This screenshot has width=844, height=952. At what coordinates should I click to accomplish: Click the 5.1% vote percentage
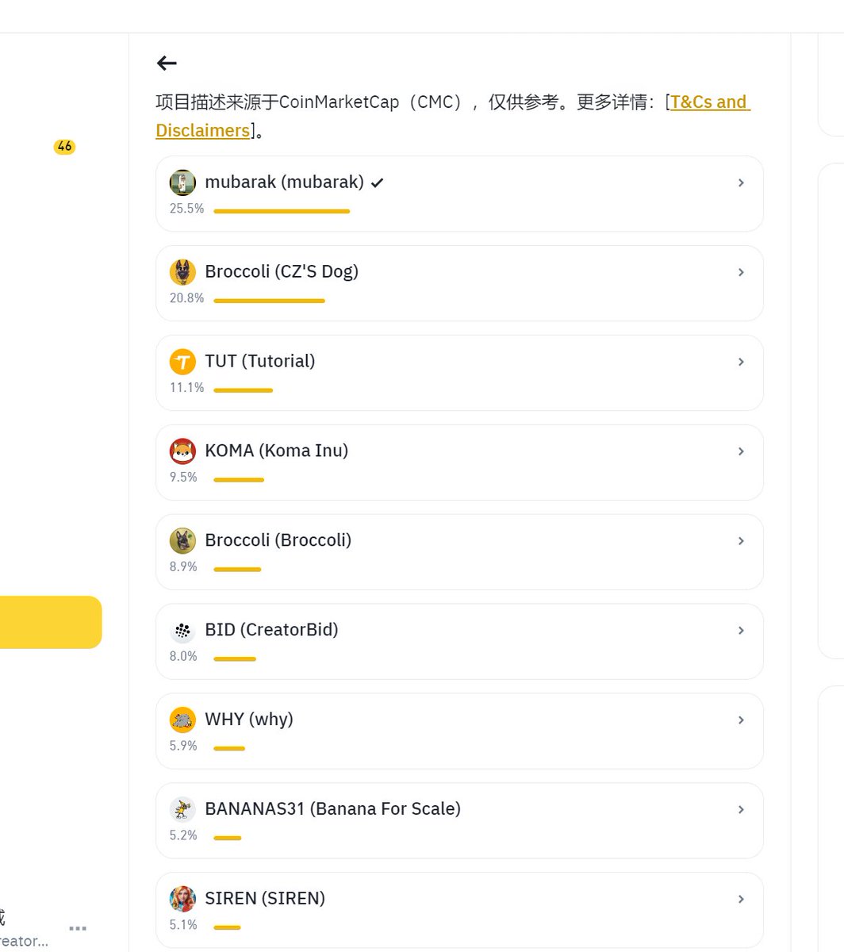[183, 926]
